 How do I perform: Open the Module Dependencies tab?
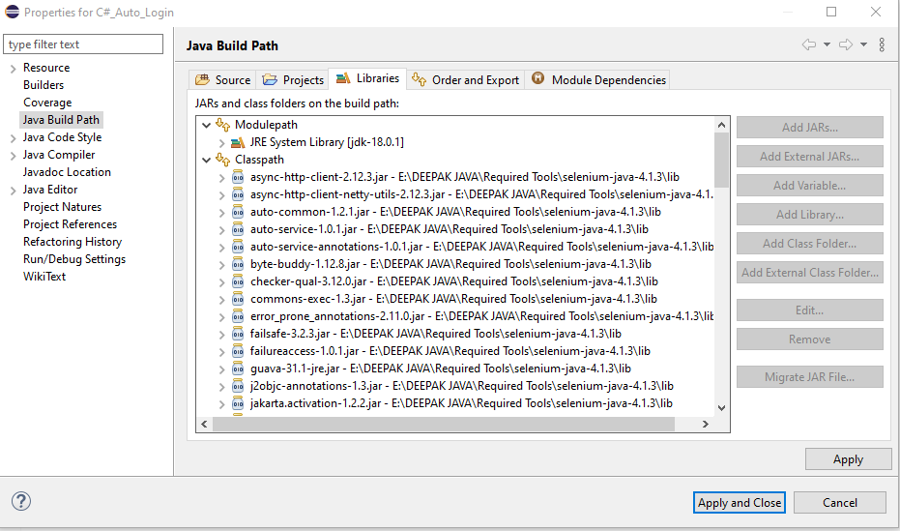[x=597, y=79]
